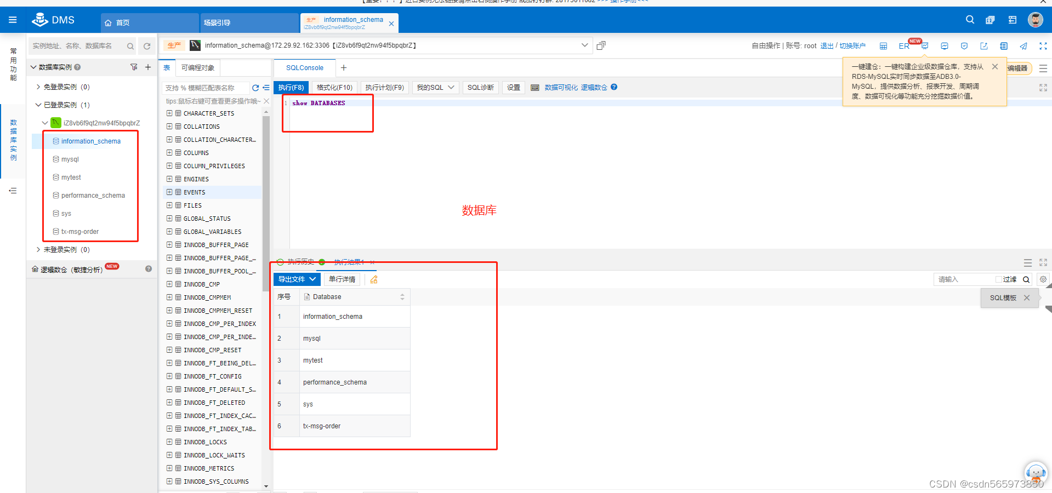Open result settings with the gear icon
This screenshot has width=1052, height=493.
(x=1043, y=279)
